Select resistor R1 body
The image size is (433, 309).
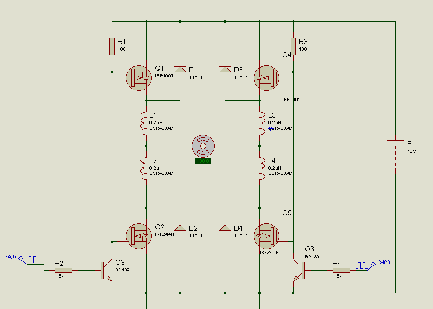point(112,46)
